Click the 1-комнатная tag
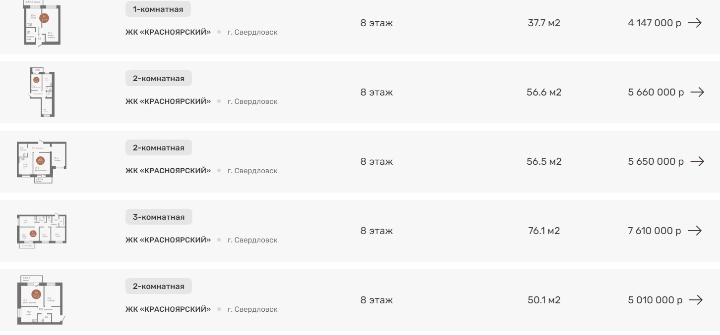This screenshot has width=720, height=335. (x=158, y=9)
